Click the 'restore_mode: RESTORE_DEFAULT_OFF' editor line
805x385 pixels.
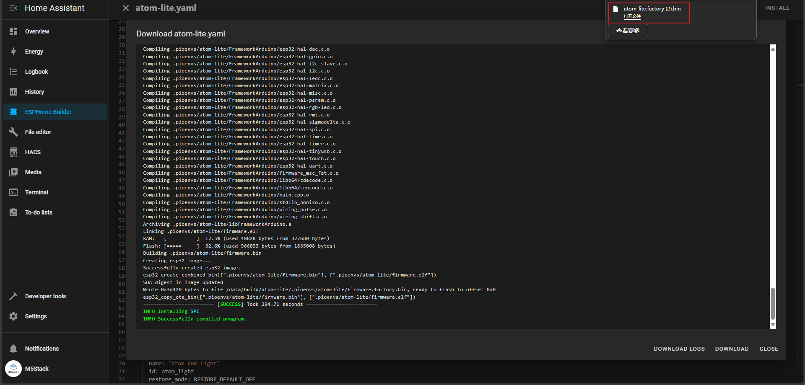202,380
